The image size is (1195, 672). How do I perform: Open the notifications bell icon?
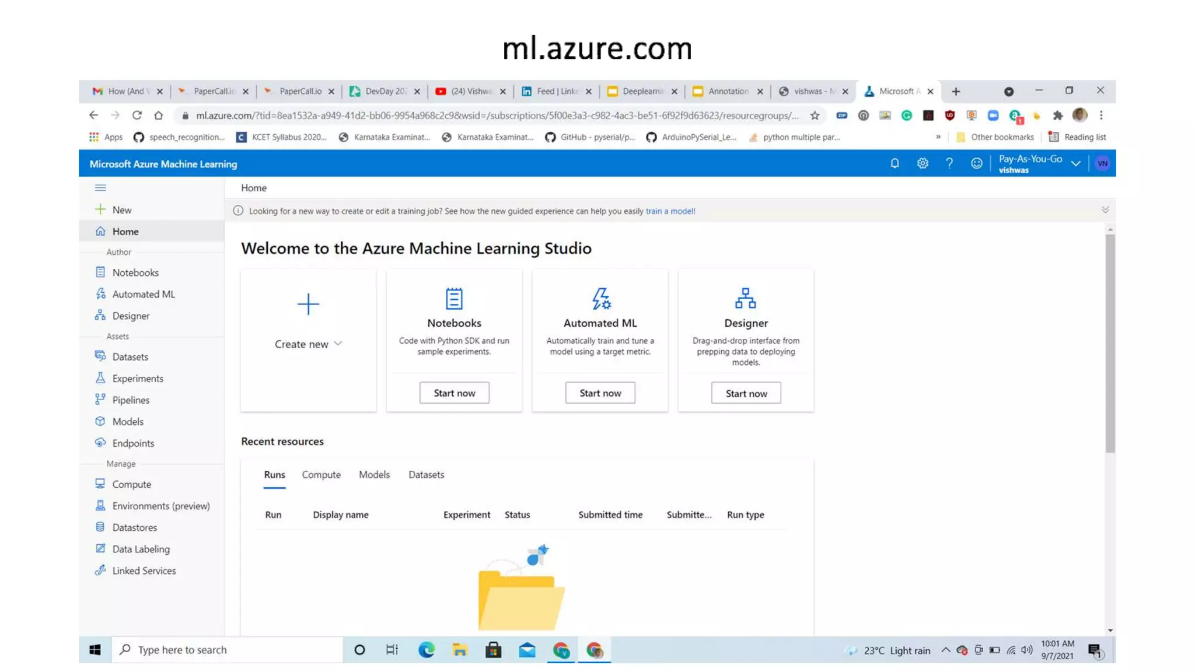coord(894,163)
